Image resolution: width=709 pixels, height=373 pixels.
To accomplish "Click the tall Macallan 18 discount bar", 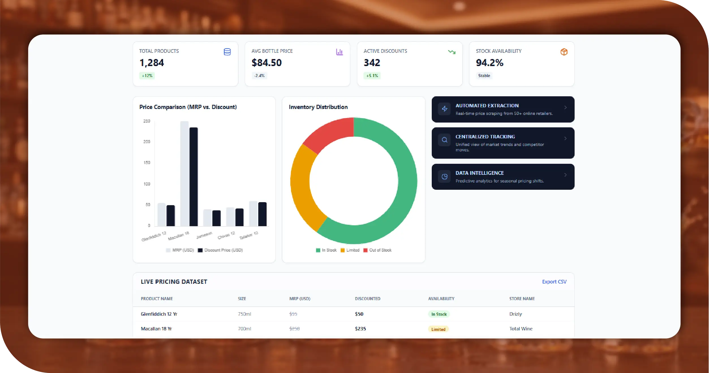I will (194, 176).
